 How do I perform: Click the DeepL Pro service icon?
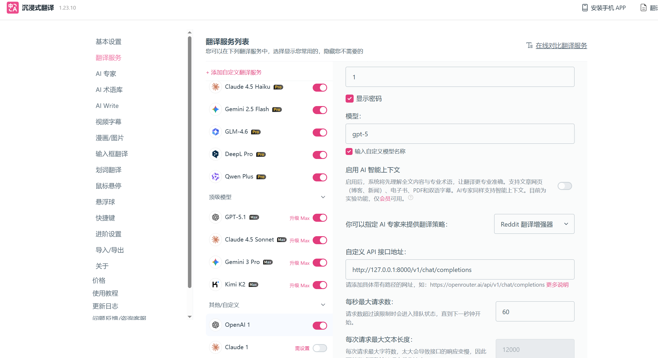click(215, 154)
